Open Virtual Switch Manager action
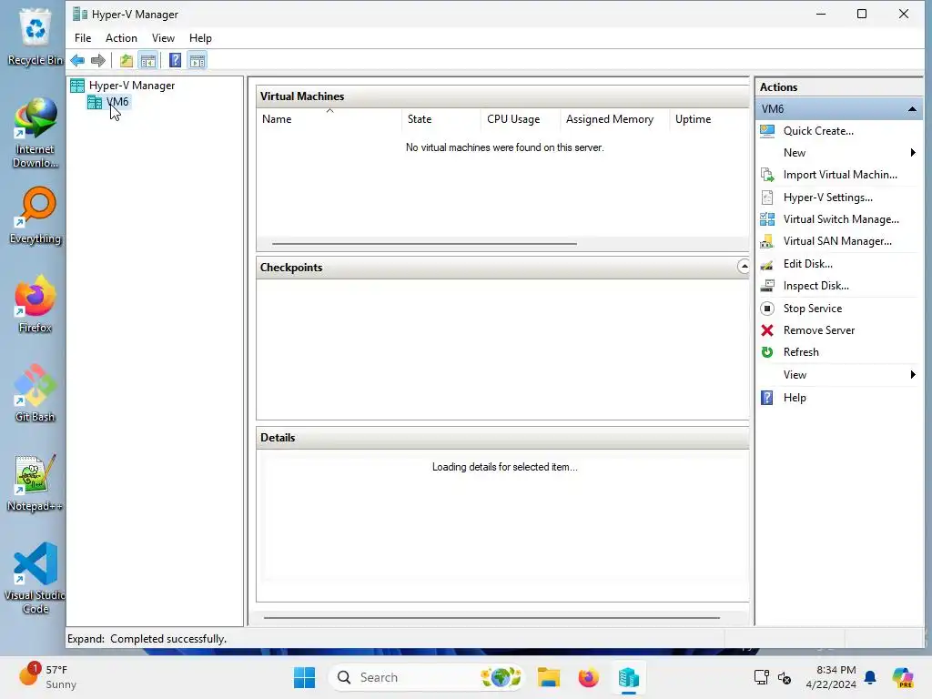Screen dimensions: 932x699 pos(840,219)
